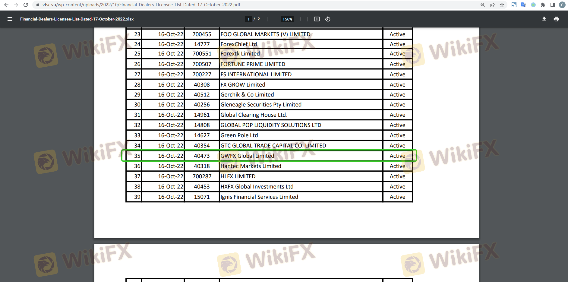Screen dimensions: 568x282
Task: Reload the current page
Action: pos(26,5)
